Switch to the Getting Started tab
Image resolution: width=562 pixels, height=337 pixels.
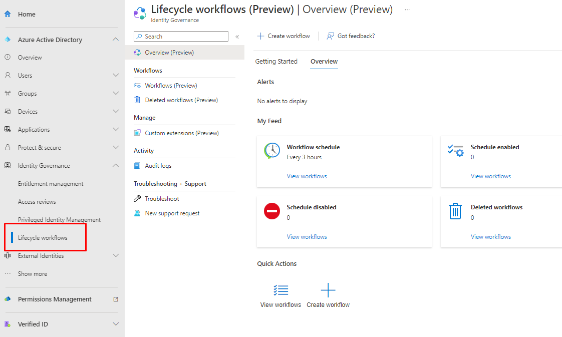276,62
